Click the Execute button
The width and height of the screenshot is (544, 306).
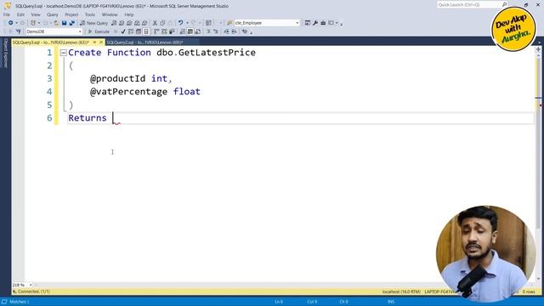point(99,31)
